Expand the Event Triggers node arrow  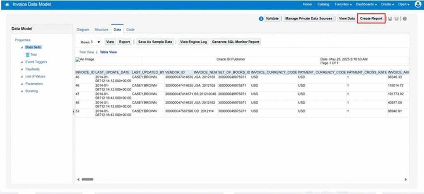pos(22,62)
